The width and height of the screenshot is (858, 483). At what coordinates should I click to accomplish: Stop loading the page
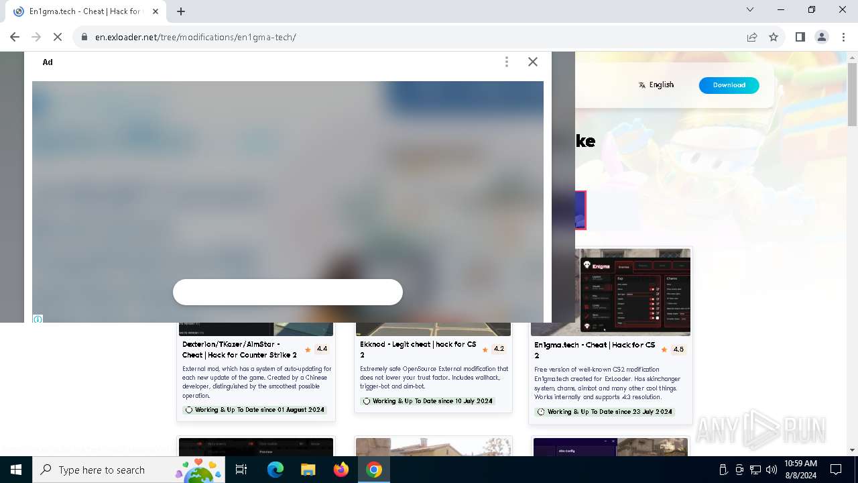[x=58, y=37]
